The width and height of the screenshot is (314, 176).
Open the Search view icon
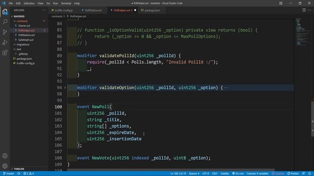(x=5, y=22)
